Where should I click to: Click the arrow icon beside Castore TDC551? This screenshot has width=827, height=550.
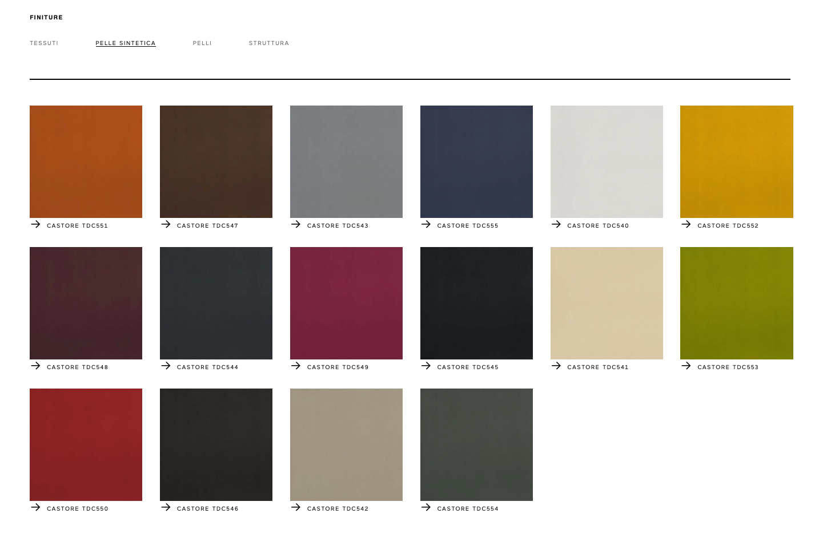point(35,225)
